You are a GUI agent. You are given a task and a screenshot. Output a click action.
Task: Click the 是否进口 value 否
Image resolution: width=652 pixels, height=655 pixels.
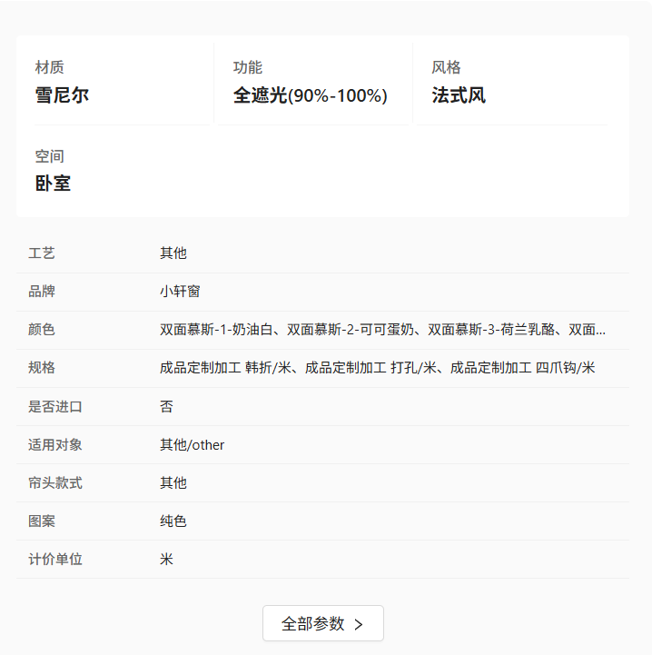(x=166, y=406)
